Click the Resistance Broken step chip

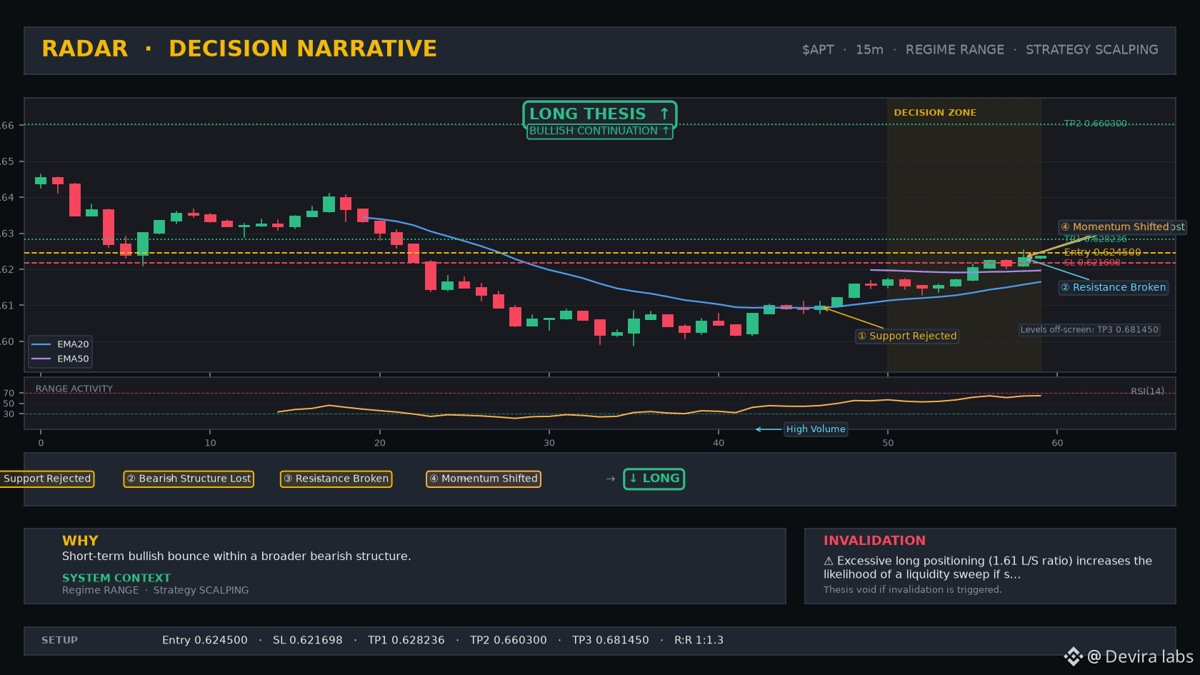point(336,479)
